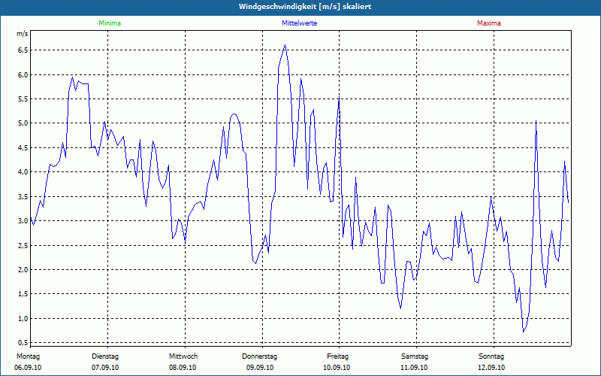Click the 1,0 y-axis value
Image resolution: width=601 pixels, height=376 pixels.
click(23, 318)
